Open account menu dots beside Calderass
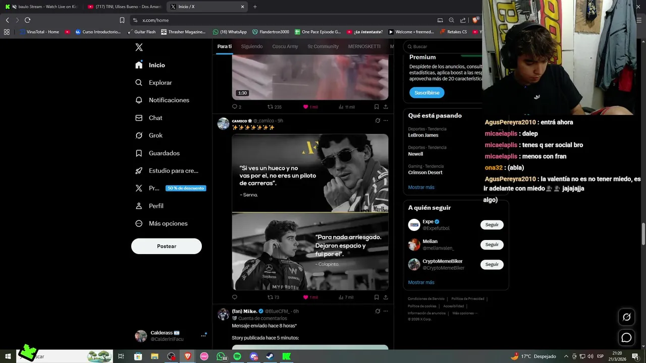 [x=203, y=335]
